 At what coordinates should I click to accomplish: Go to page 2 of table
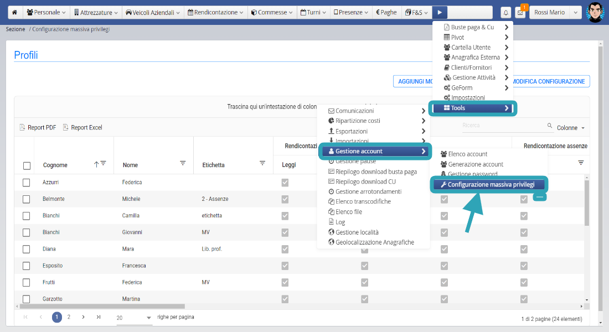click(69, 317)
